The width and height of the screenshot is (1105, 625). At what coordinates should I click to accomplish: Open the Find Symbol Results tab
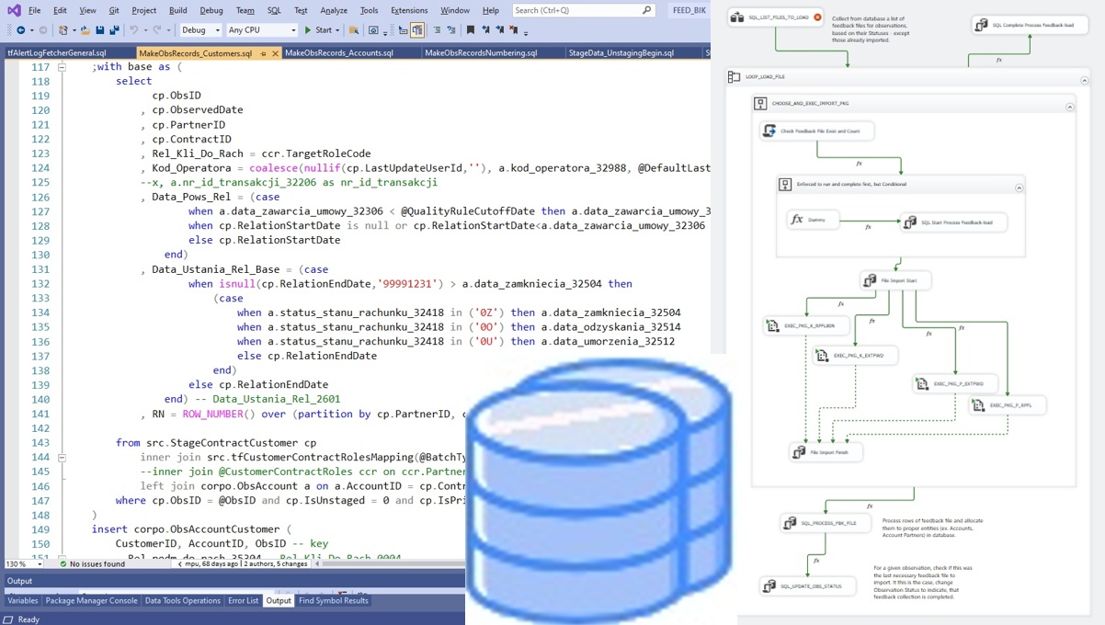(333, 601)
